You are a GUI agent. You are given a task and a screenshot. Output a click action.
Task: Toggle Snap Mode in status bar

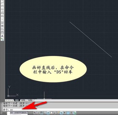pos(38,113)
